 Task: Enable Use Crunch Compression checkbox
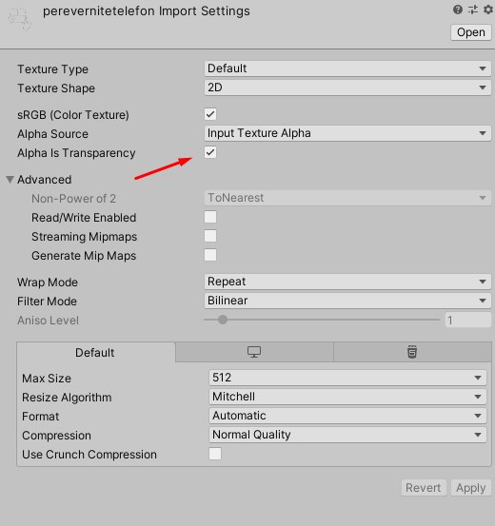coord(215,454)
